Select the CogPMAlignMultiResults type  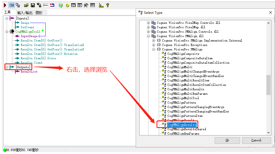click(x=186, y=89)
